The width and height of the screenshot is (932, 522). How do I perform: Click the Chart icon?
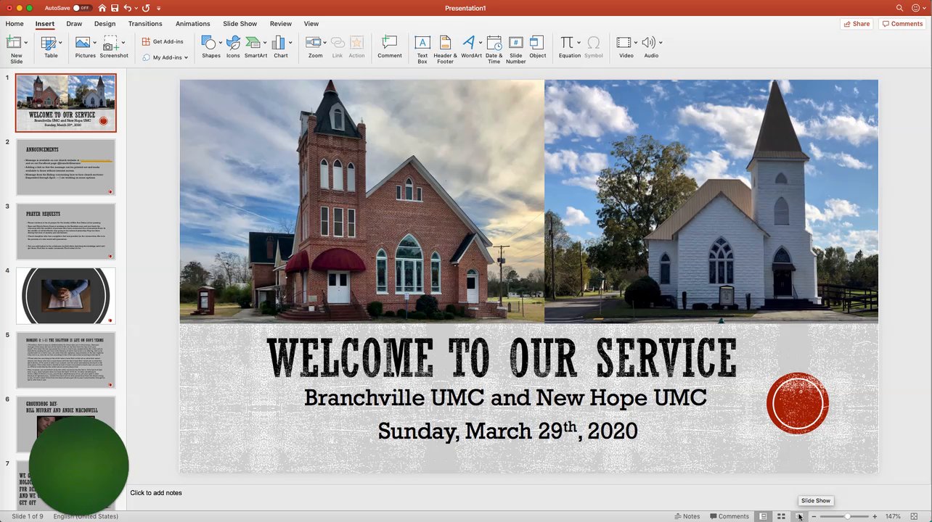(279, 42)
